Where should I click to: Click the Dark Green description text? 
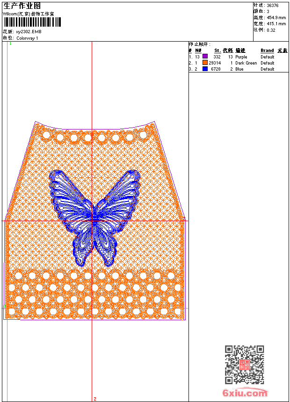click(246, 63)
